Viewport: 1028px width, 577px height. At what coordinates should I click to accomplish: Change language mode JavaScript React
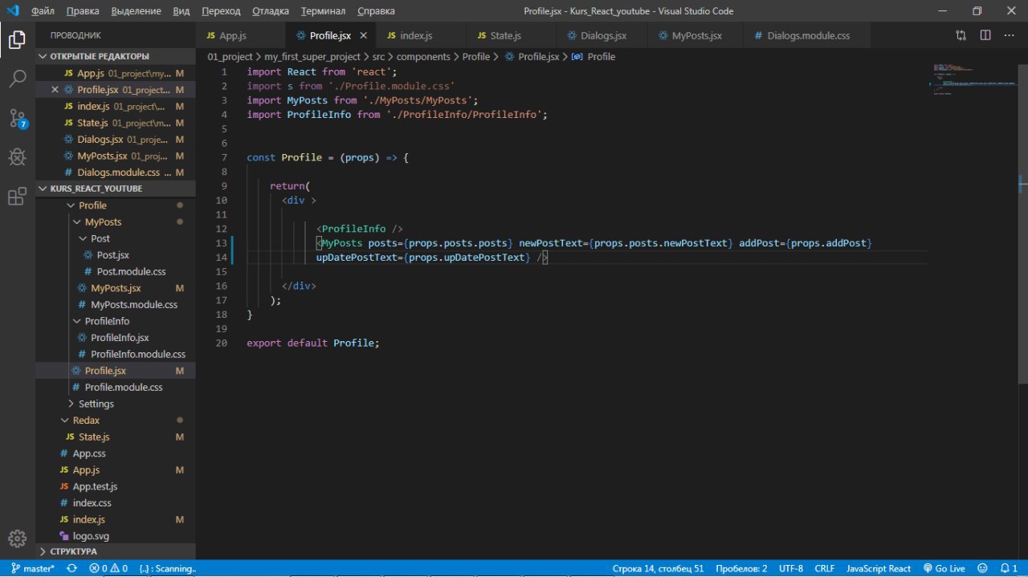[879, 568]
